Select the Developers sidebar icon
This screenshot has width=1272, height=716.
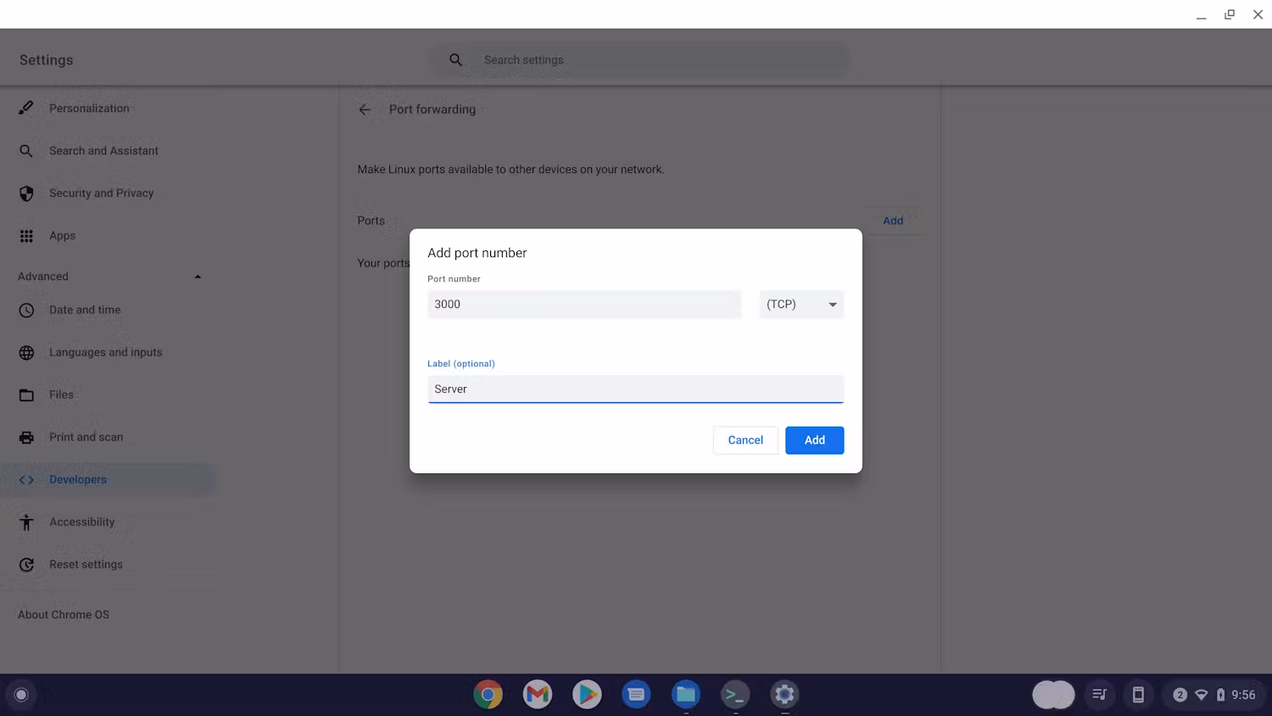pos(26,479)
